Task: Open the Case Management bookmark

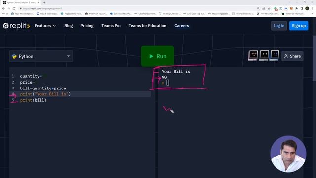Action: click(145, 14)
